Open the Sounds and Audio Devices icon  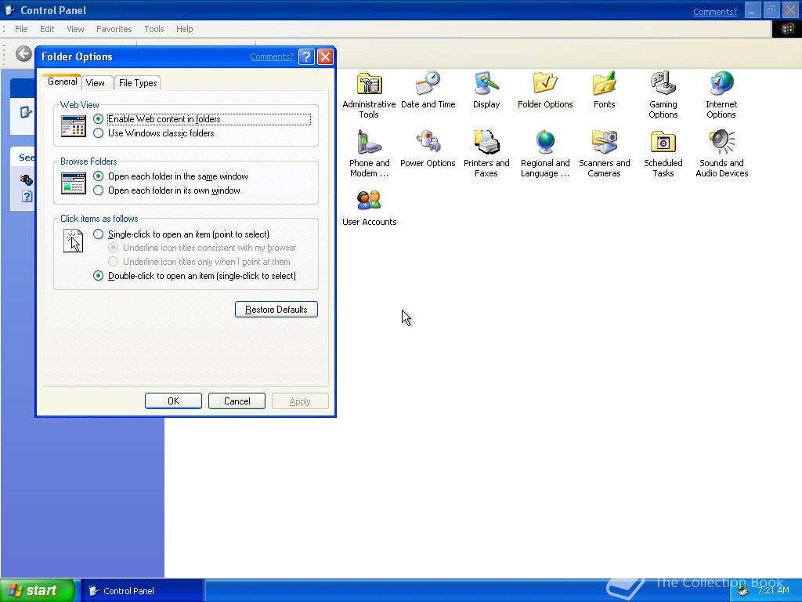721,154
